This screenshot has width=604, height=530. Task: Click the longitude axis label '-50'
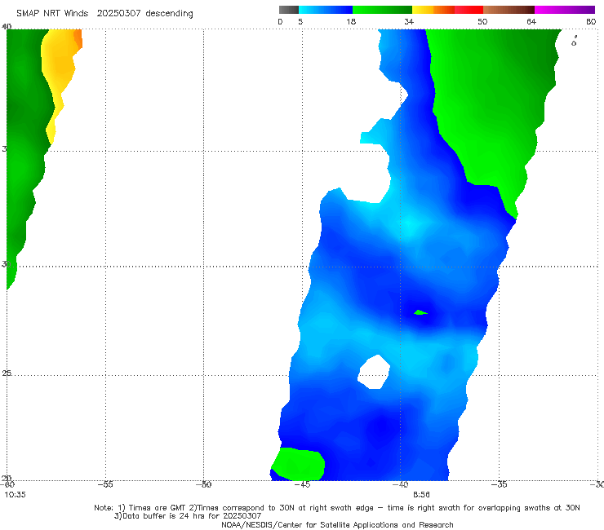coord(204,484)
